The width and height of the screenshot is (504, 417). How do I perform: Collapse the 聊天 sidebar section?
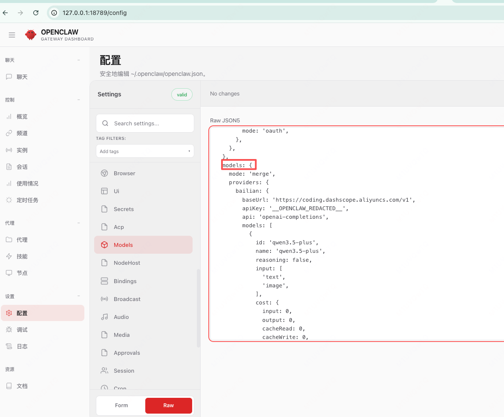tap(79, 60)
